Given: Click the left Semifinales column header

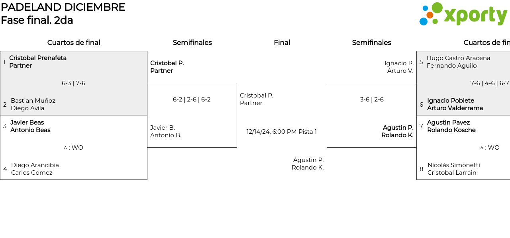Looking at the screenshot, I should [192, 43].
